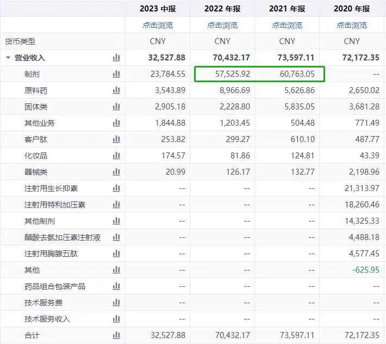386x344 pixels.
Task: Click the value 21,313.97 for 注射用生长抑素
Action: coord(362,188)
